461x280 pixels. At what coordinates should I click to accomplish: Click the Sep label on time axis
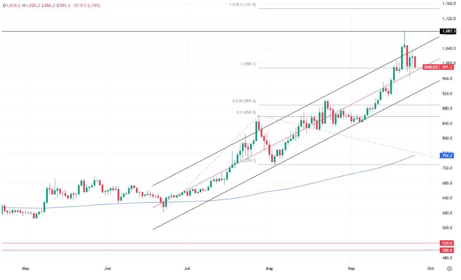point(351,268)
